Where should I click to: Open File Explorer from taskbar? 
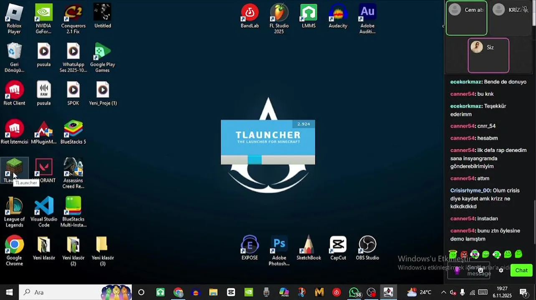213,292
